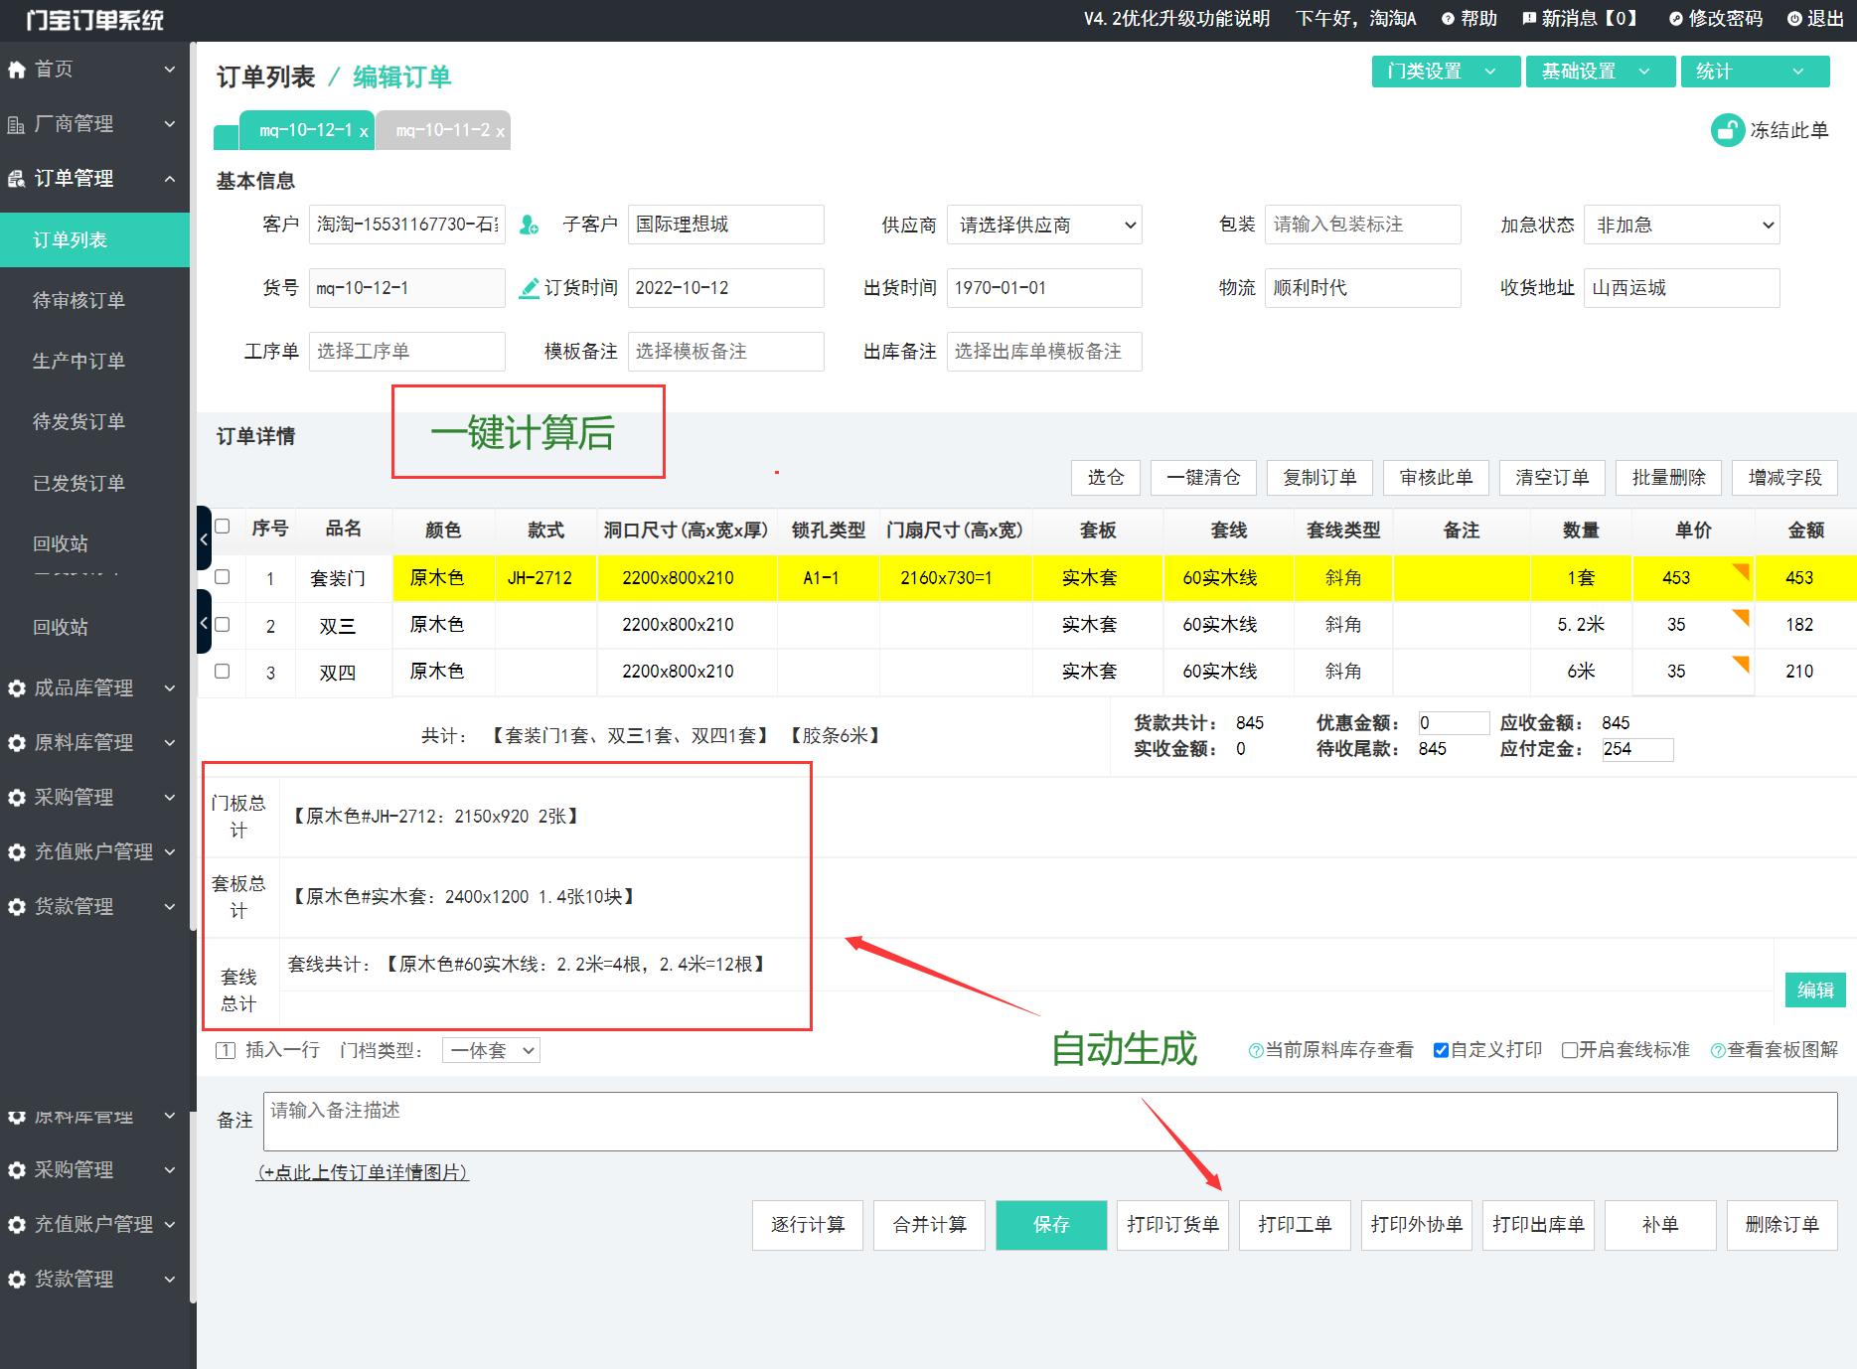Click 修改密码 icon in top bar
This screenshot has width=1857, height=1369.
click(1676, 19)
